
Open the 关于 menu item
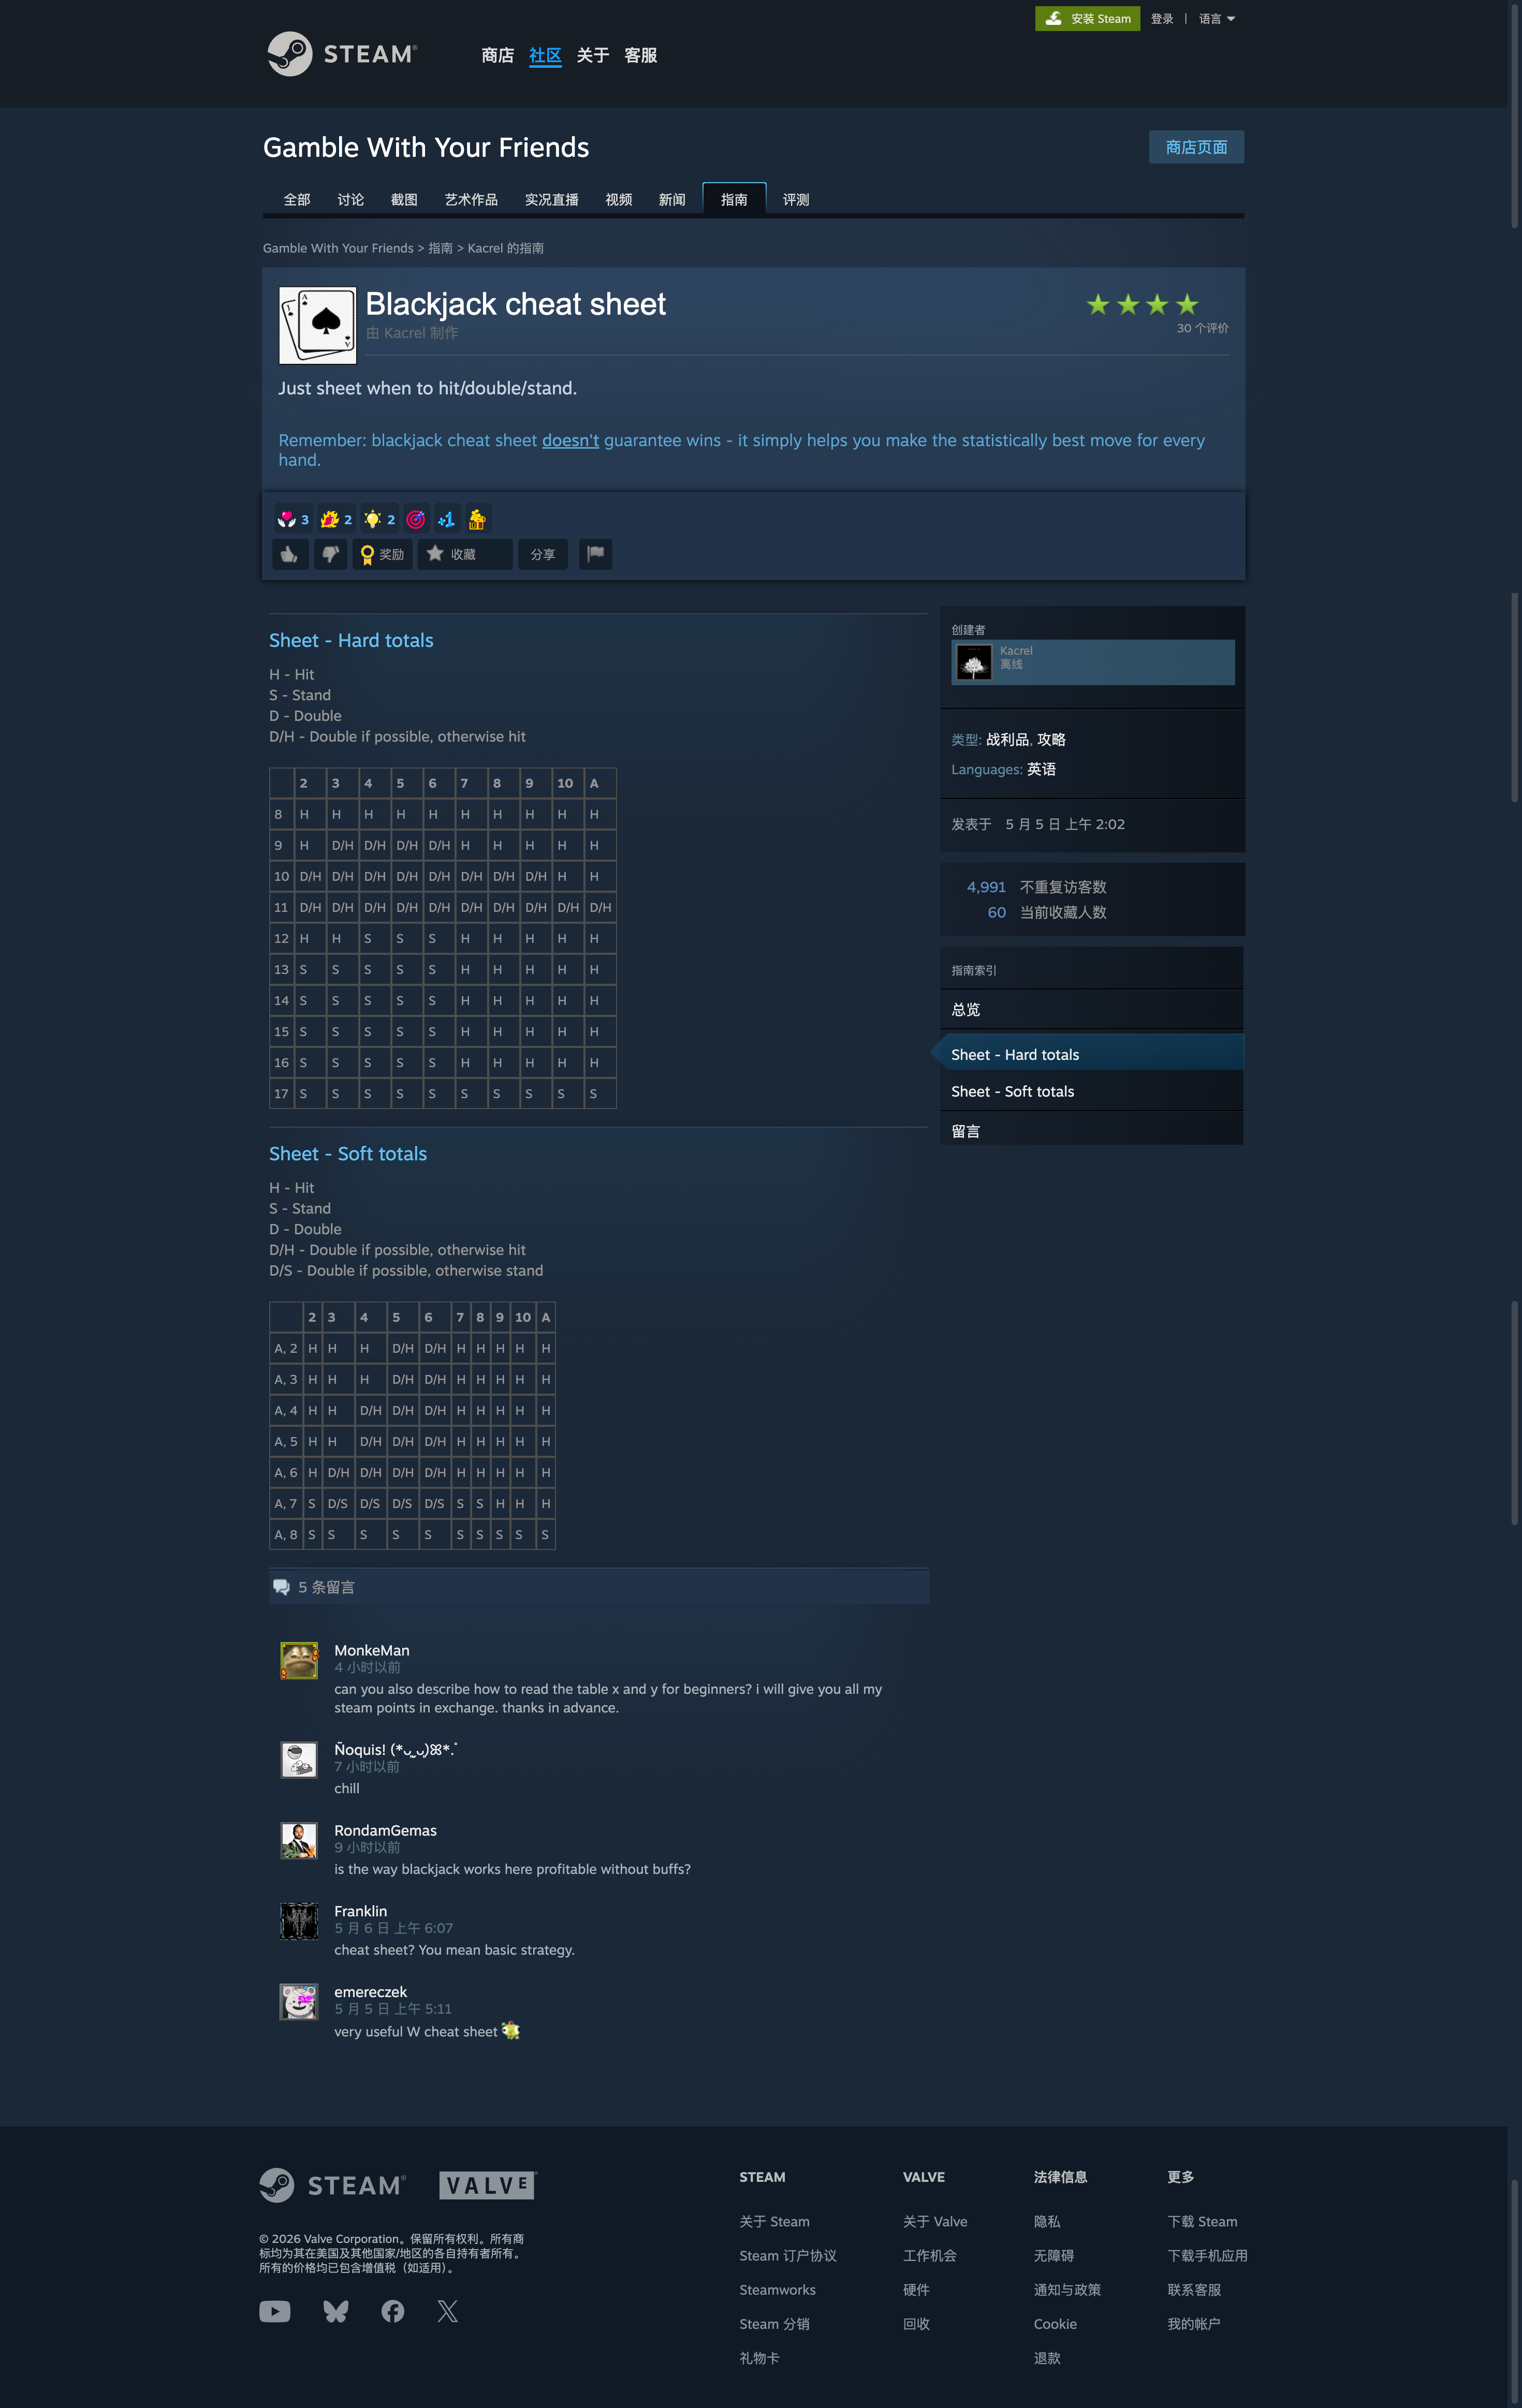point(592,55)
